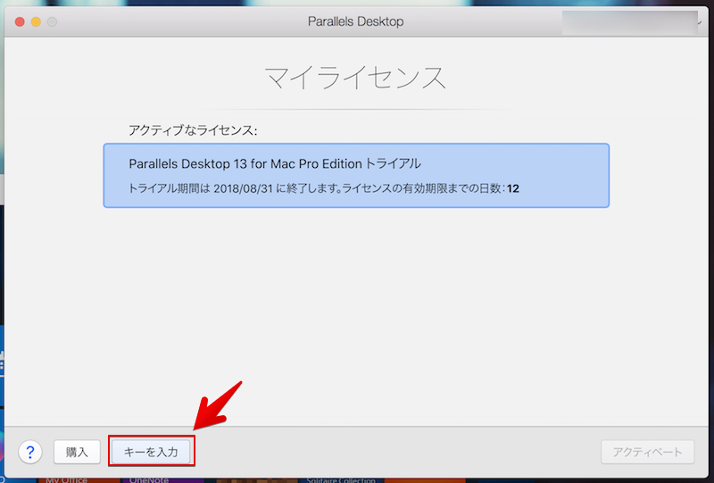Click the キーを入力 button
Image resolution: width=714 pixels, height=483 pixels.
(151, 452)
